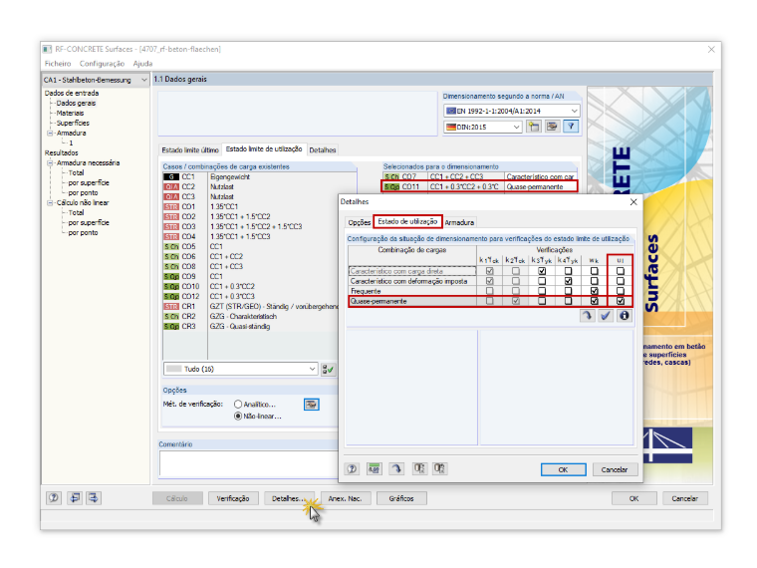The image size is (757, 568).
Task: Click the new standard settings icon beside DIN:2015
Action: [534, 127]
